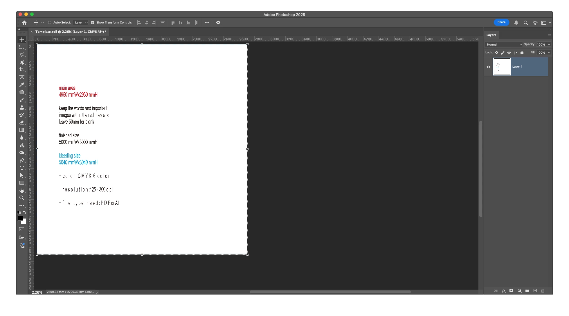The height and width of the screenshot is (316, 569).
Task: Select the Crop tool
Action: pos(22,70)
